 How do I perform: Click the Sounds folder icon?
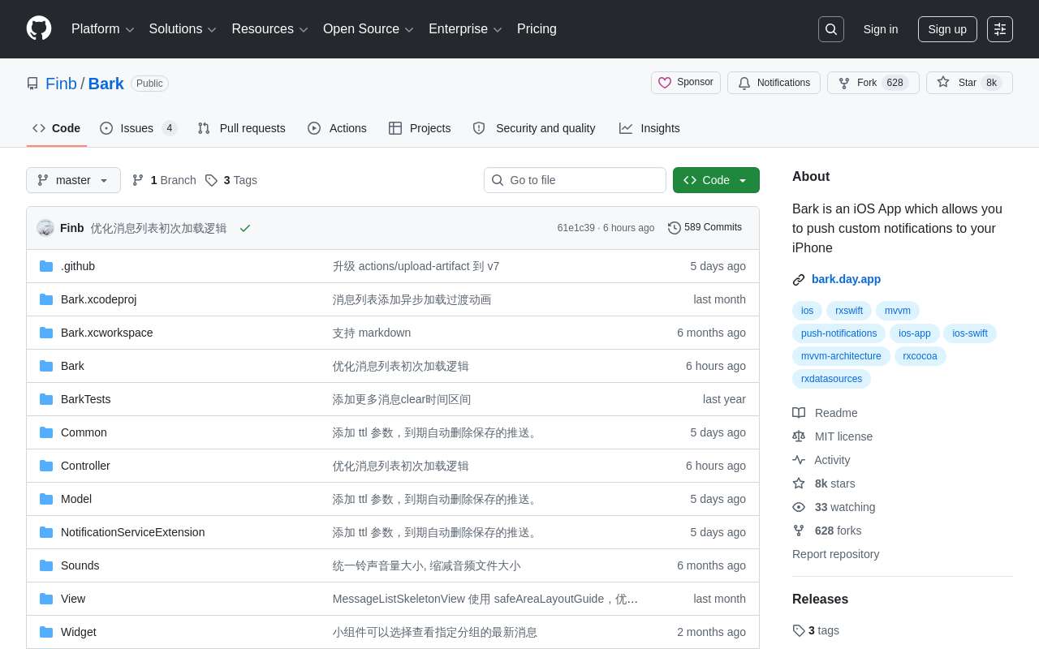coord(46,565)
